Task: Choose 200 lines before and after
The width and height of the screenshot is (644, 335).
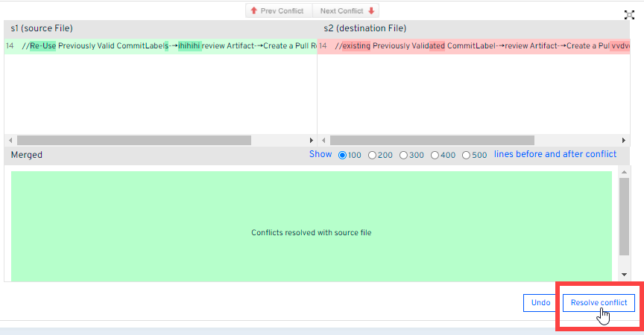Action: pyautogui.click(x=373, y=155)
